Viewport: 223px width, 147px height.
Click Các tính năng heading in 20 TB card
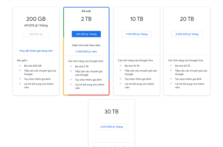click(186, 60)
